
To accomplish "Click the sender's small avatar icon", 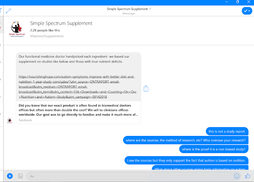I will [10, 120].
